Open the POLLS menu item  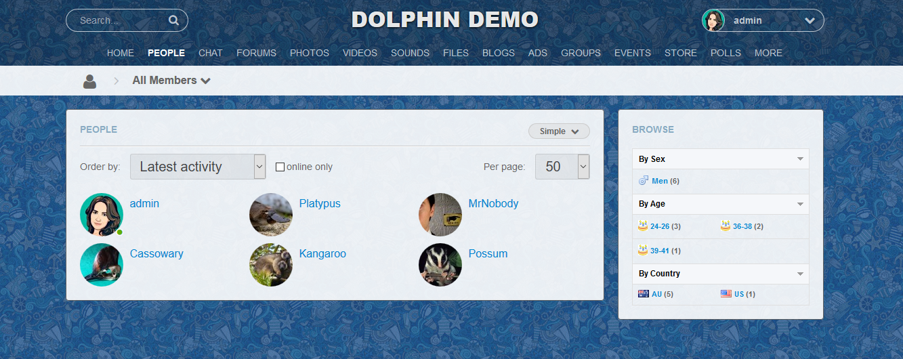[x=726, y=53]
